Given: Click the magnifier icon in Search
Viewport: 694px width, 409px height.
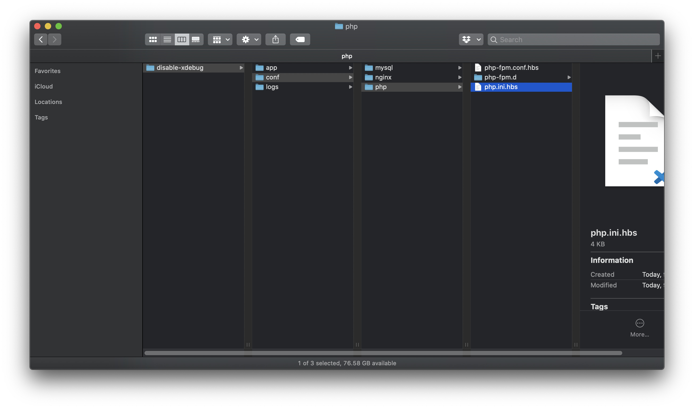Looking at the screenshot, I should coord(494,40).
